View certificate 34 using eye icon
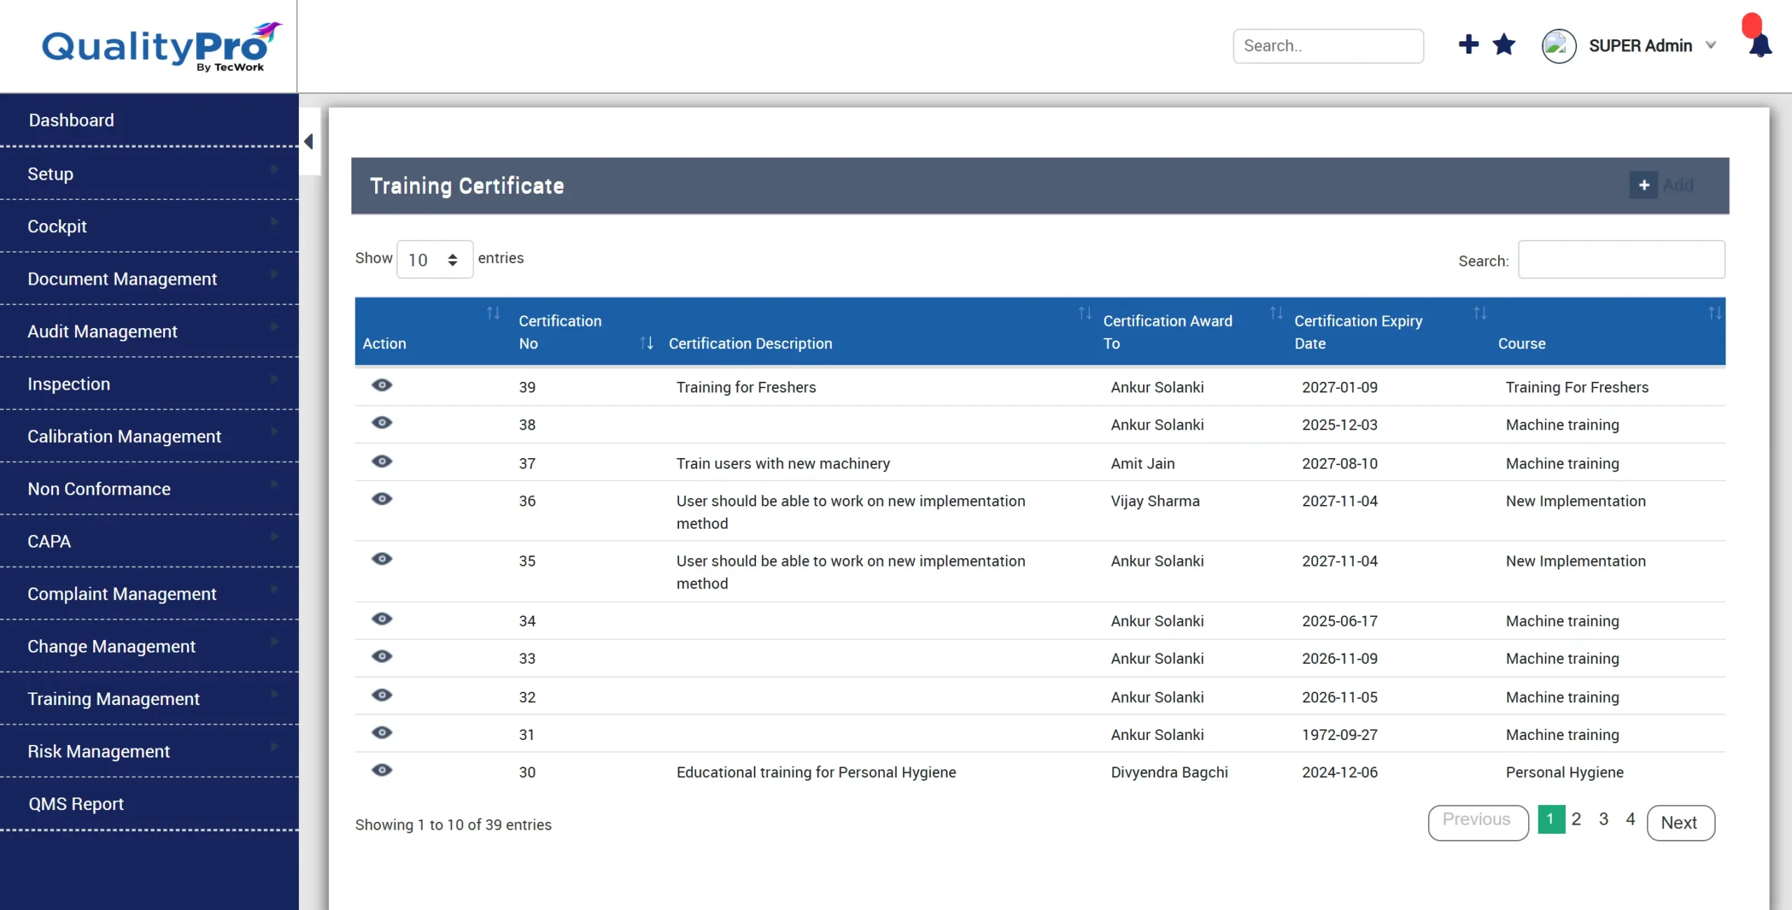Screen dimensions: 1792x910 (381, 619)
